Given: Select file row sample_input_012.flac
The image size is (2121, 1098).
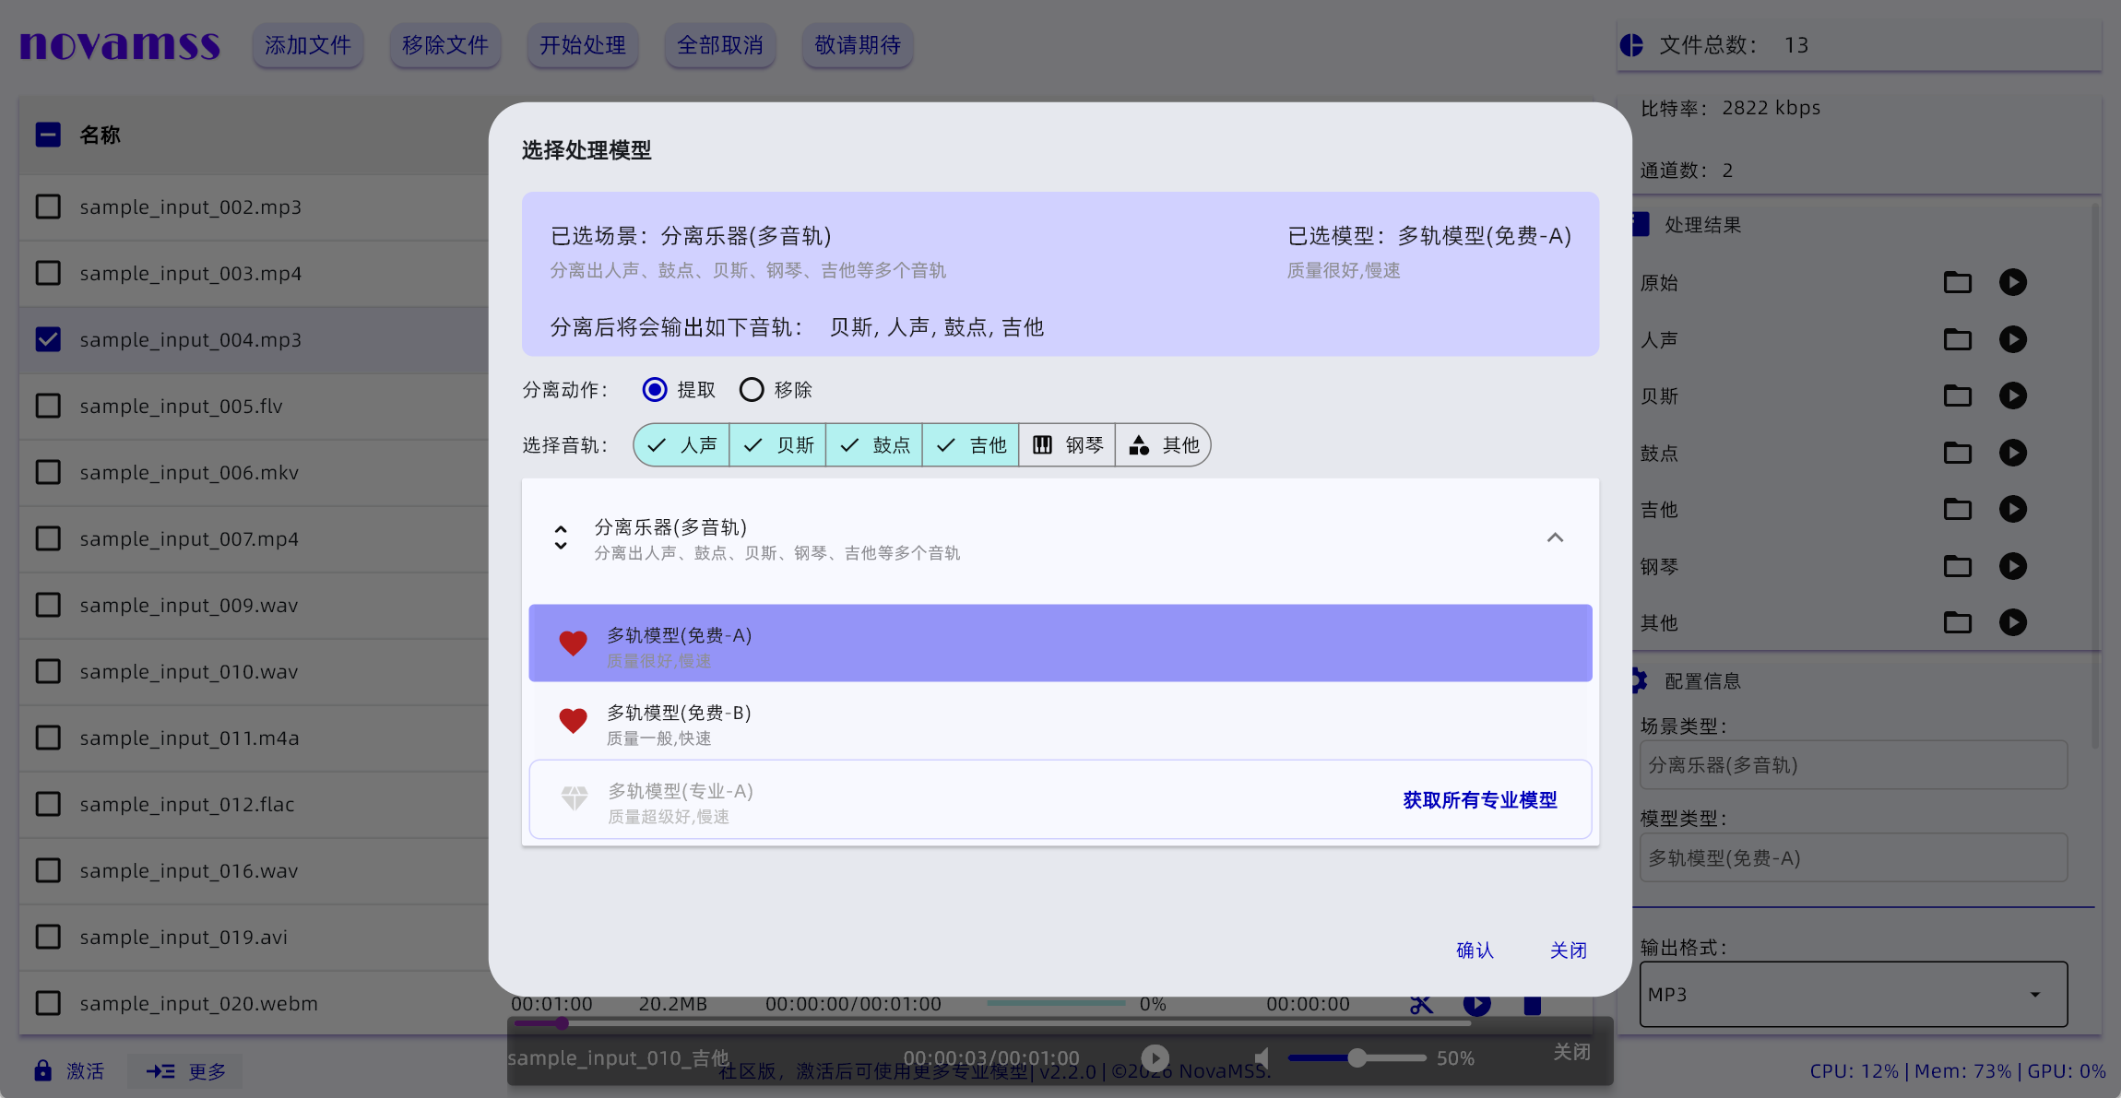Looking at the screenshot, I should coord(254,804).
